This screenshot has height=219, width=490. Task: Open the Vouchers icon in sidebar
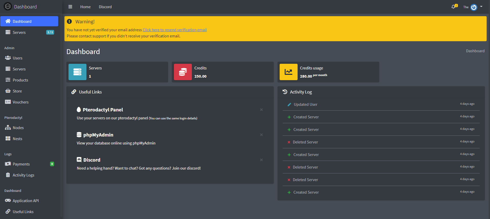tap(8, 102)
